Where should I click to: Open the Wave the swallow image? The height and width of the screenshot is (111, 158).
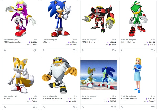20,18
